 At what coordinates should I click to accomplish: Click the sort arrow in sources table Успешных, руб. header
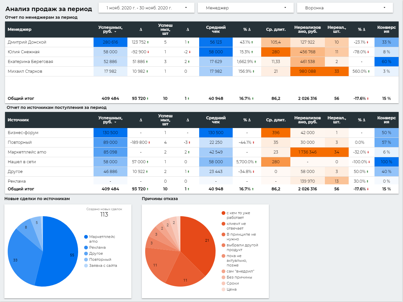tap(115, 122)
